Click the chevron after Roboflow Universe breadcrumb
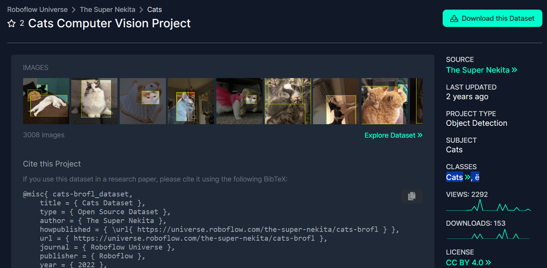547x268 pixels. pos(74,10)
